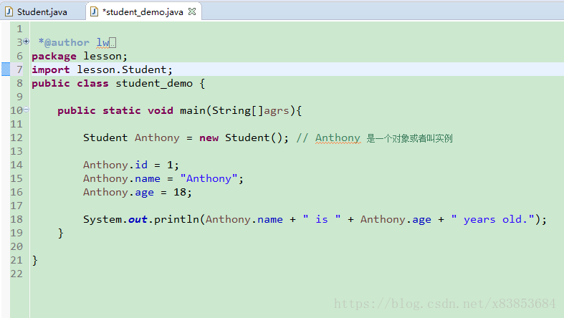
Task: Click 'static' keyword on line 10
Action: 122,110
